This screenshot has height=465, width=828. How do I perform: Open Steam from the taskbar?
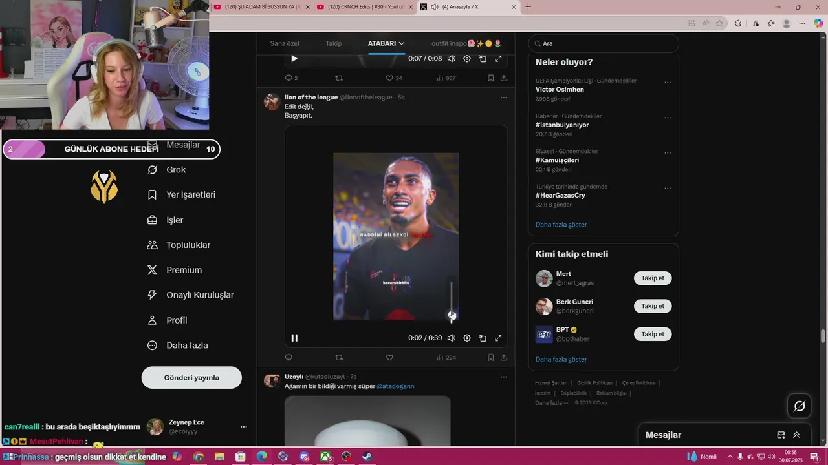pyautogui.click(x=367, y=457)
